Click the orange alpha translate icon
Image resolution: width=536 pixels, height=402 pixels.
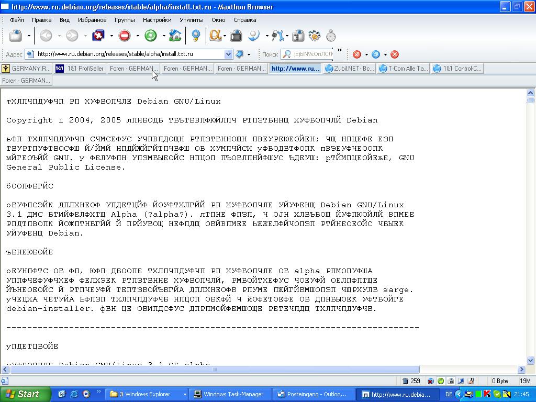[x=215, y=36]
